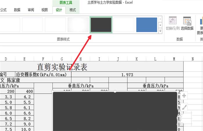Open Chart Styles paintbrush button beside chart
This screenshot has height=131, width=203.
(184, 107)
